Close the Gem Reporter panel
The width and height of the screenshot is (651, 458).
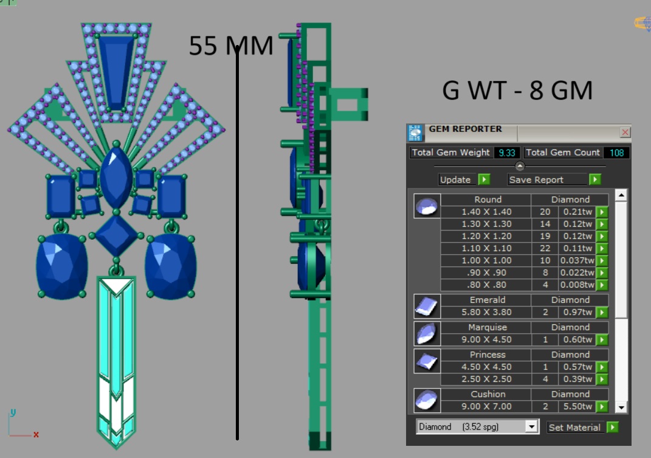coord(625,132)
